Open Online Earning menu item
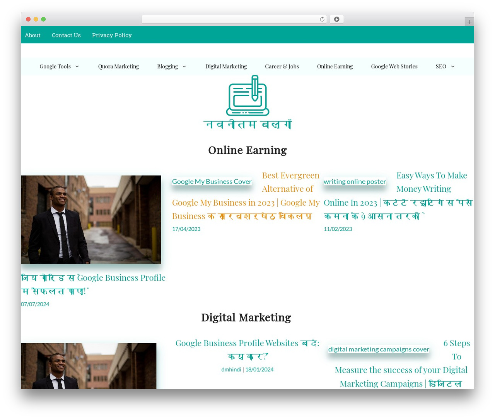 pos(335,66)
